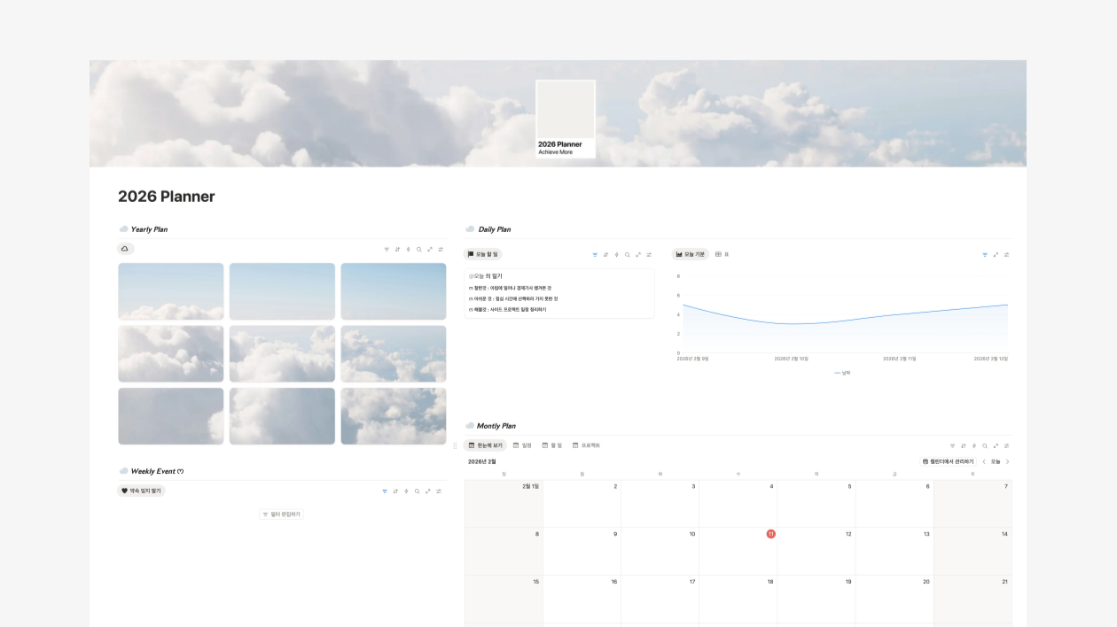Switch to the 일정 calendar tab
The height and width of the screenshot is (627, 1117).
point(522,445)
